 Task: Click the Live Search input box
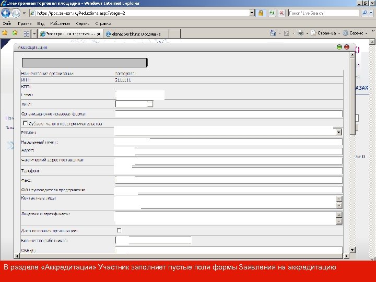(323, 13)
